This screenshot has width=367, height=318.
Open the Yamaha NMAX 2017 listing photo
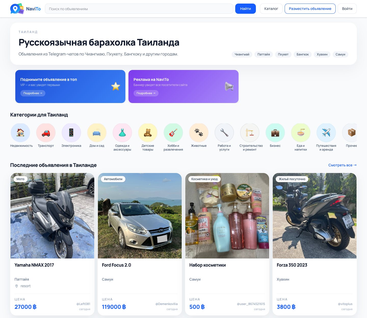coord(52,216)
